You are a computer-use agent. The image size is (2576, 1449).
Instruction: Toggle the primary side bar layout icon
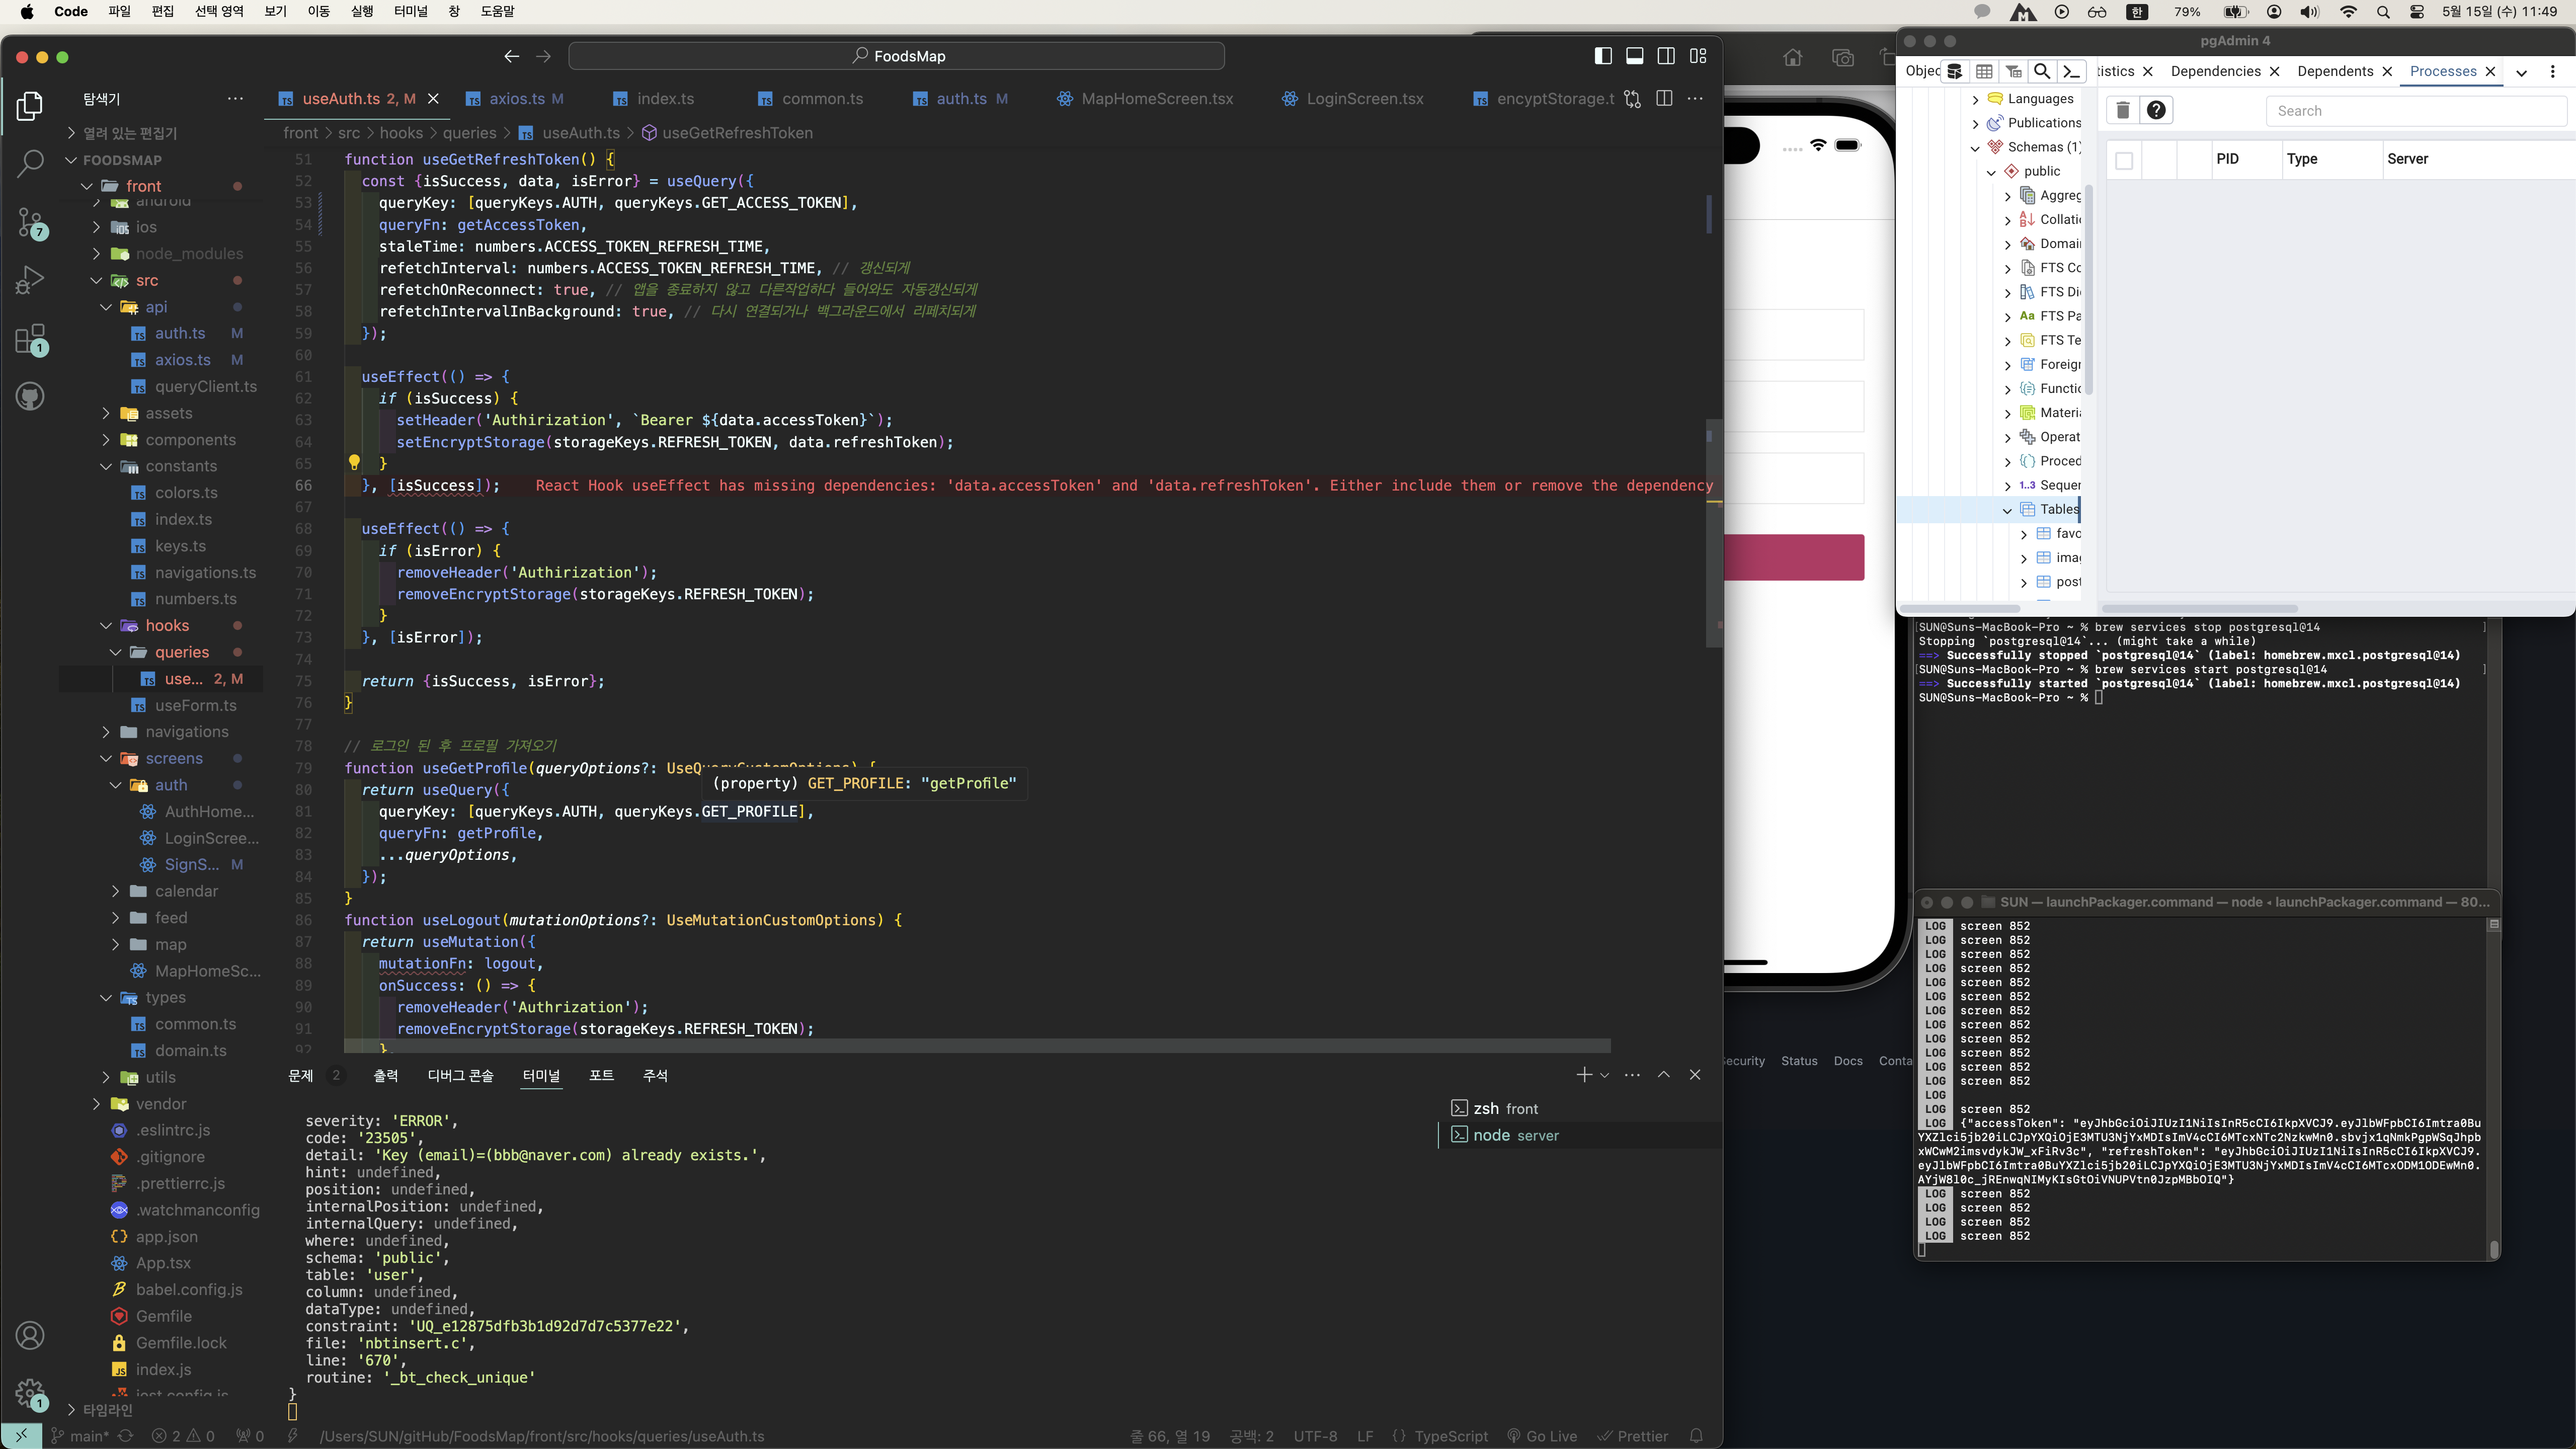(x=1603, y=56)
